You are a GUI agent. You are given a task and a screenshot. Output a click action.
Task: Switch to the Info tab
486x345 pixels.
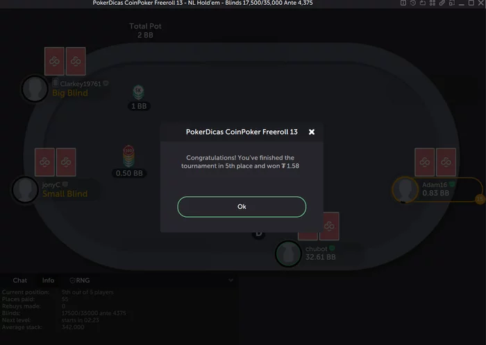click(x=48, y=281)
